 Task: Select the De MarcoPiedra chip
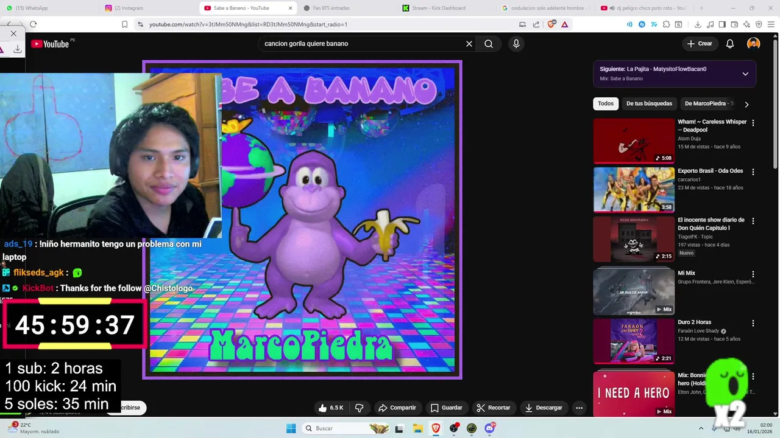coord(709,103)
